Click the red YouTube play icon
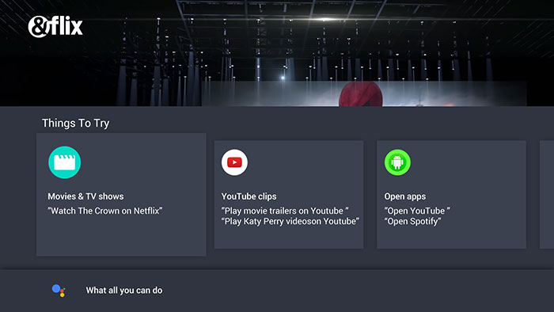The height and width of the screenshot is (312, 554). (234, 162)
